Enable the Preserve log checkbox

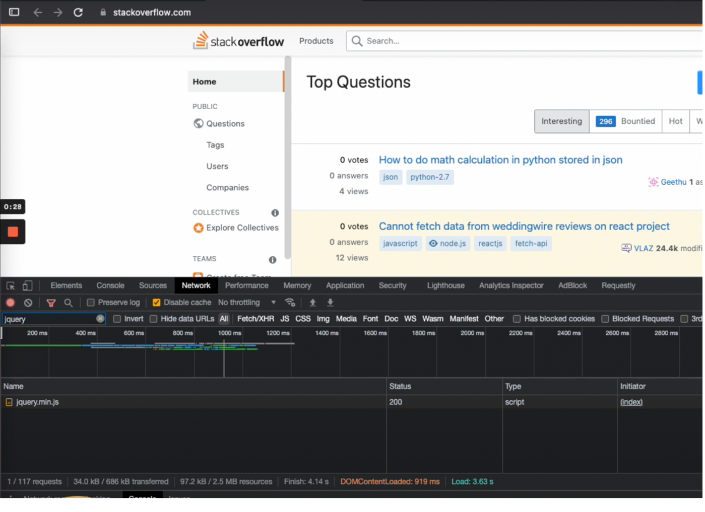(91, 303)
